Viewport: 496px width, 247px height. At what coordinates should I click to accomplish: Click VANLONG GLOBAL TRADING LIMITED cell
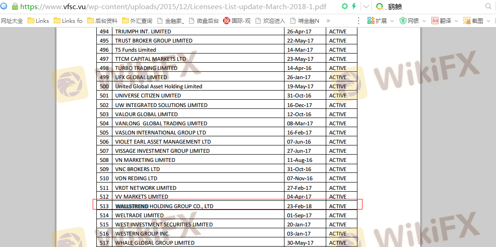pyautogui.click(x=198, y=123)
